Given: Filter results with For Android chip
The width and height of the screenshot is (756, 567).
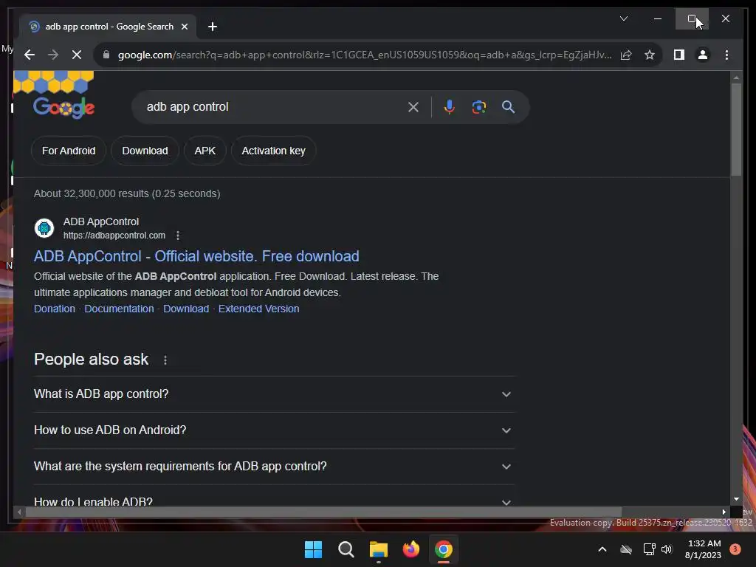Looking at the screenshot, I should (69, 151).
